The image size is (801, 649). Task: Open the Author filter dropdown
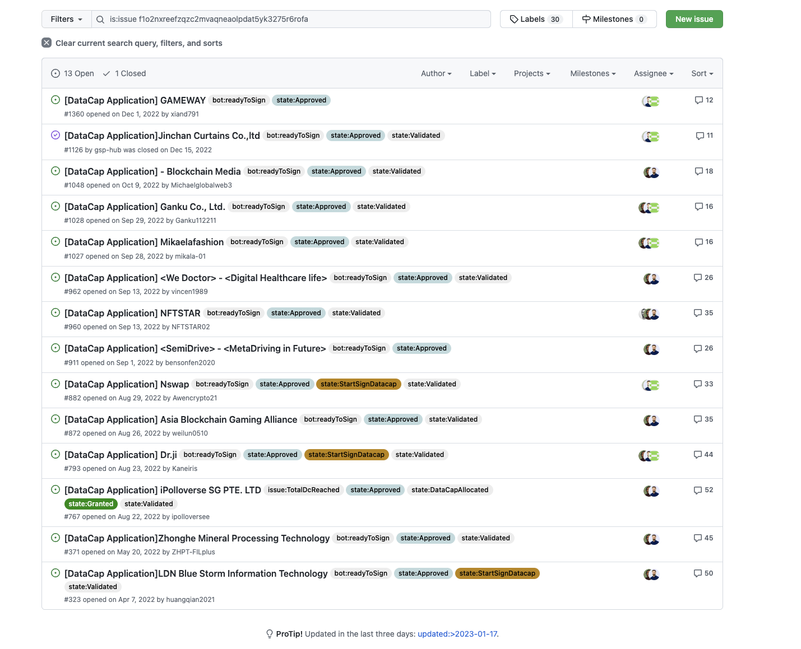(x=436, y=73)
